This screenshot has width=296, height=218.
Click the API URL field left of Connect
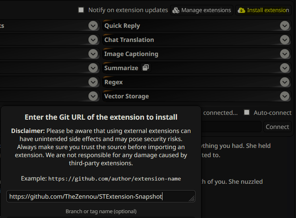pyautogui.click(x=231, y=127)
